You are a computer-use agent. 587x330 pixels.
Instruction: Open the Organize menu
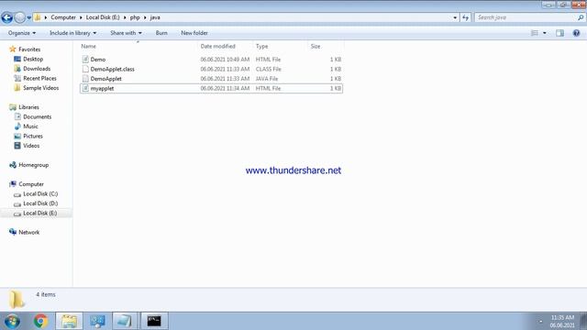click(x=22, y=33)
